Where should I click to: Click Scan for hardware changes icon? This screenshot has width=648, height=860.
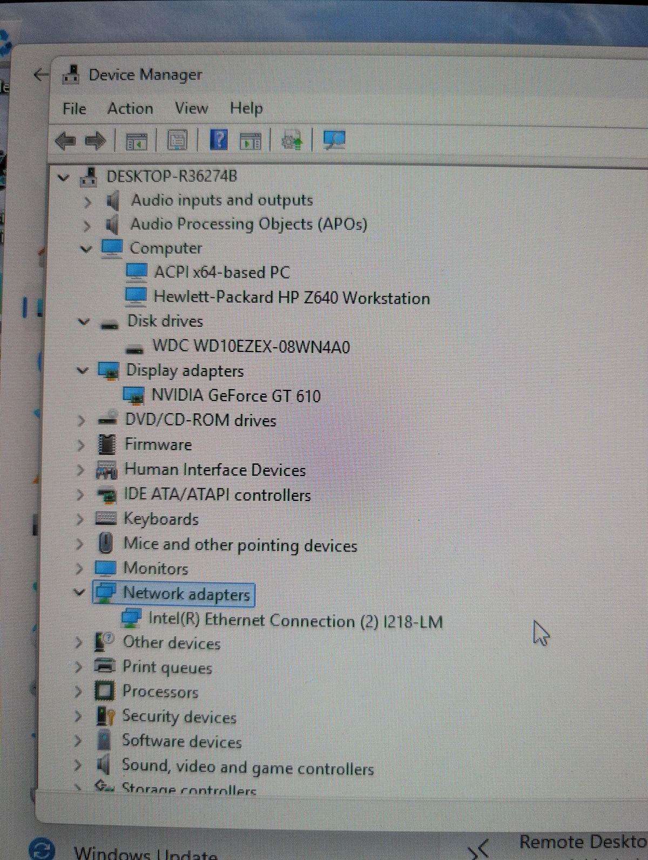tap(334, 140)
